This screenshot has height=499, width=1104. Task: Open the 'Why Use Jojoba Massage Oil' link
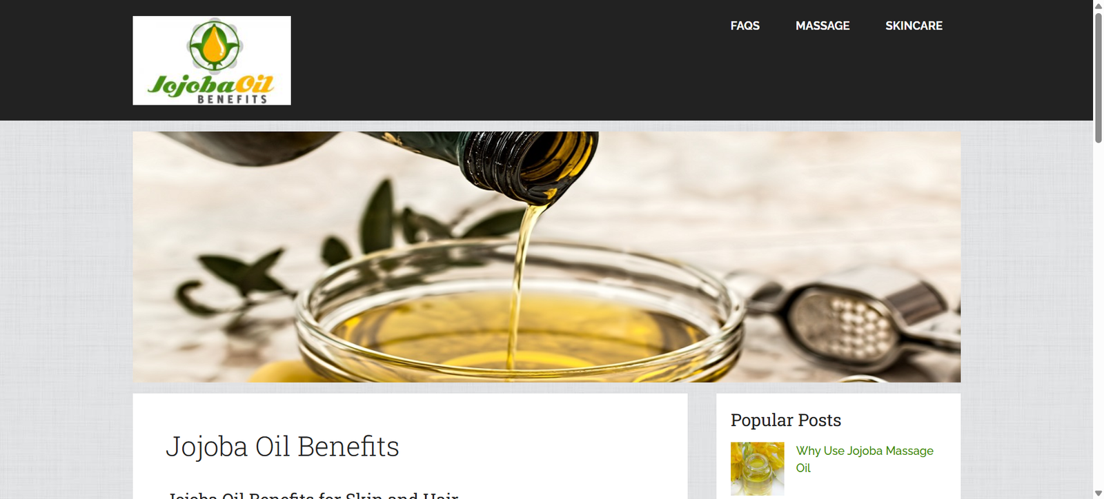pos(865,459)
